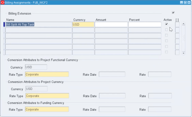Select the Bill Split At Top Task name field
The width and height of the screenshot is (192, 117).
39,24
